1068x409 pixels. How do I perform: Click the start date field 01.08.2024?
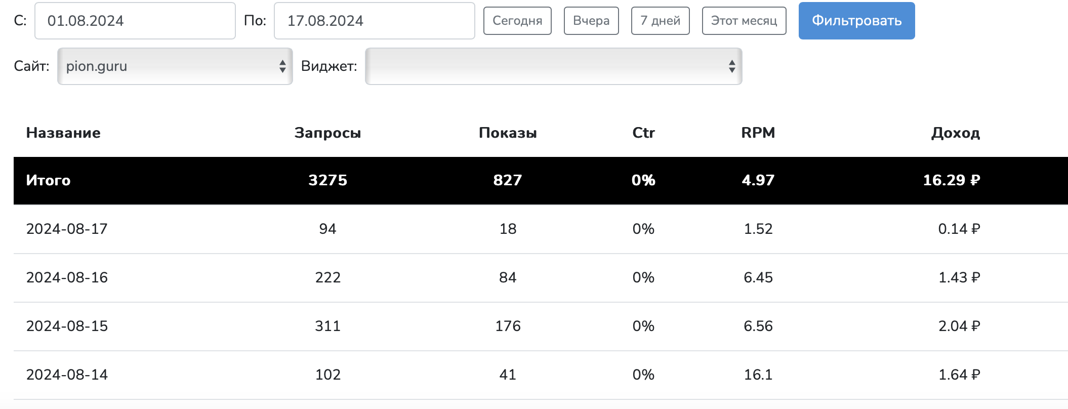pyautogui.click(x=135, y=21)
